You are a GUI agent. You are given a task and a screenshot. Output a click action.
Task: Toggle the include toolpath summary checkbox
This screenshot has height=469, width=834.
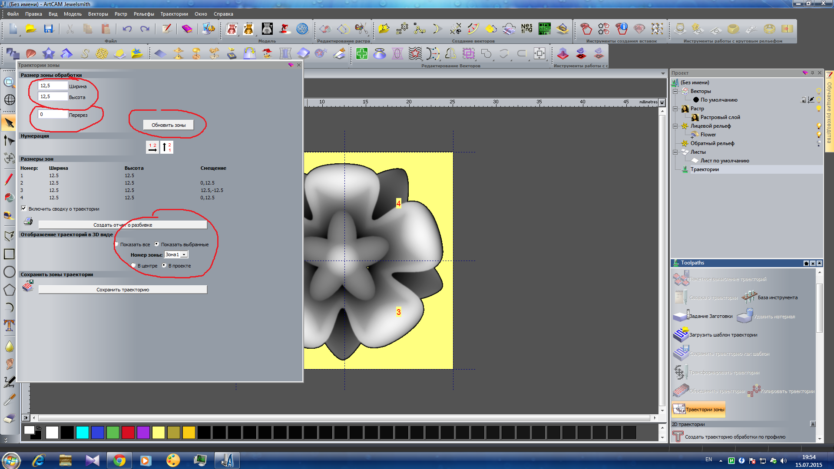24,208
